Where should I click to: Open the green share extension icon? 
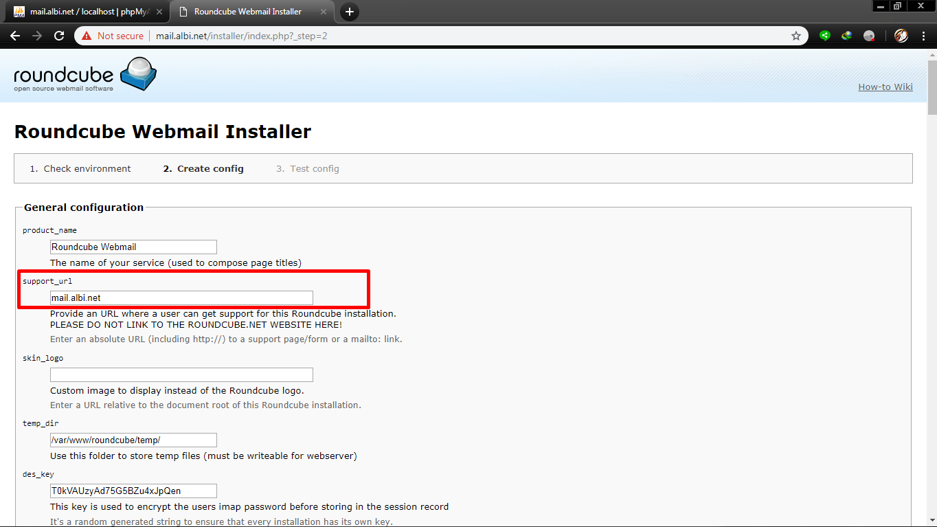[825, 36]
